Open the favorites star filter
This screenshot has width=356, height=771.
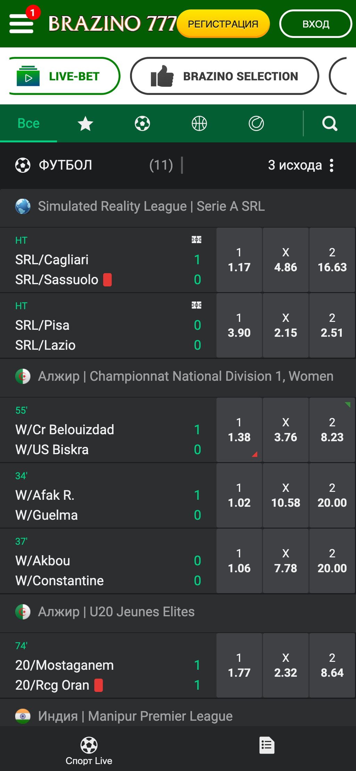click(x=85, y=124)
